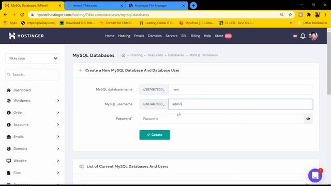Open Help in top navigation

[x=207, y=36]
